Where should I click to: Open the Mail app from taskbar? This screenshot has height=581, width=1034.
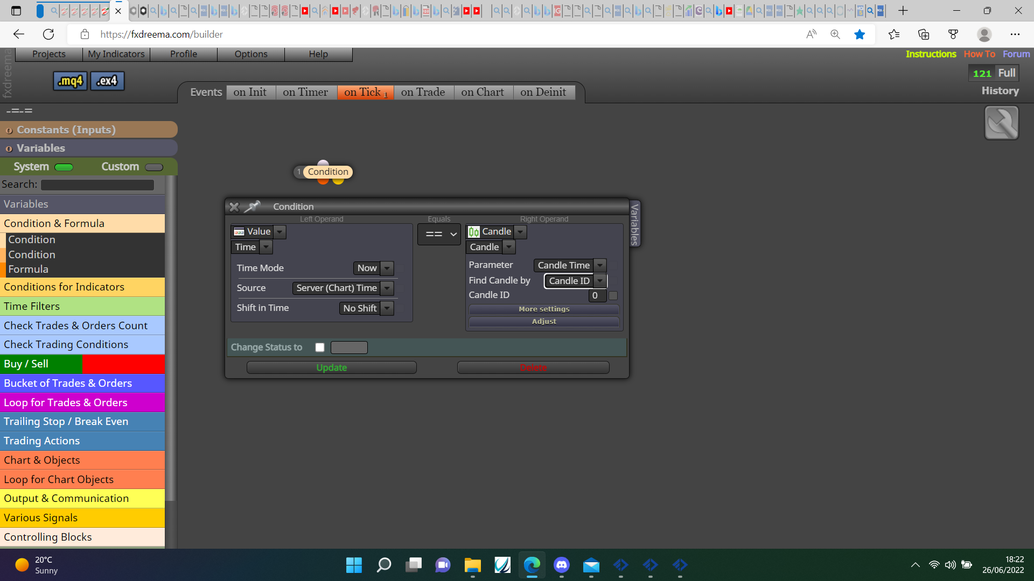pyautogui.click(x=591, y=565)
